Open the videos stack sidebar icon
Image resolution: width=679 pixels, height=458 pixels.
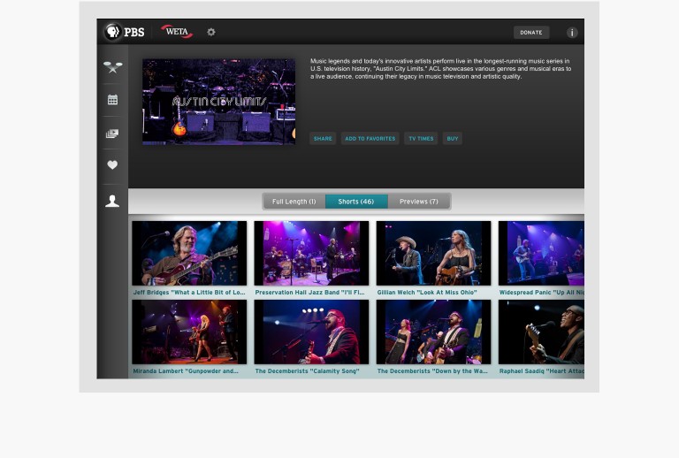(x=112, y=134)
